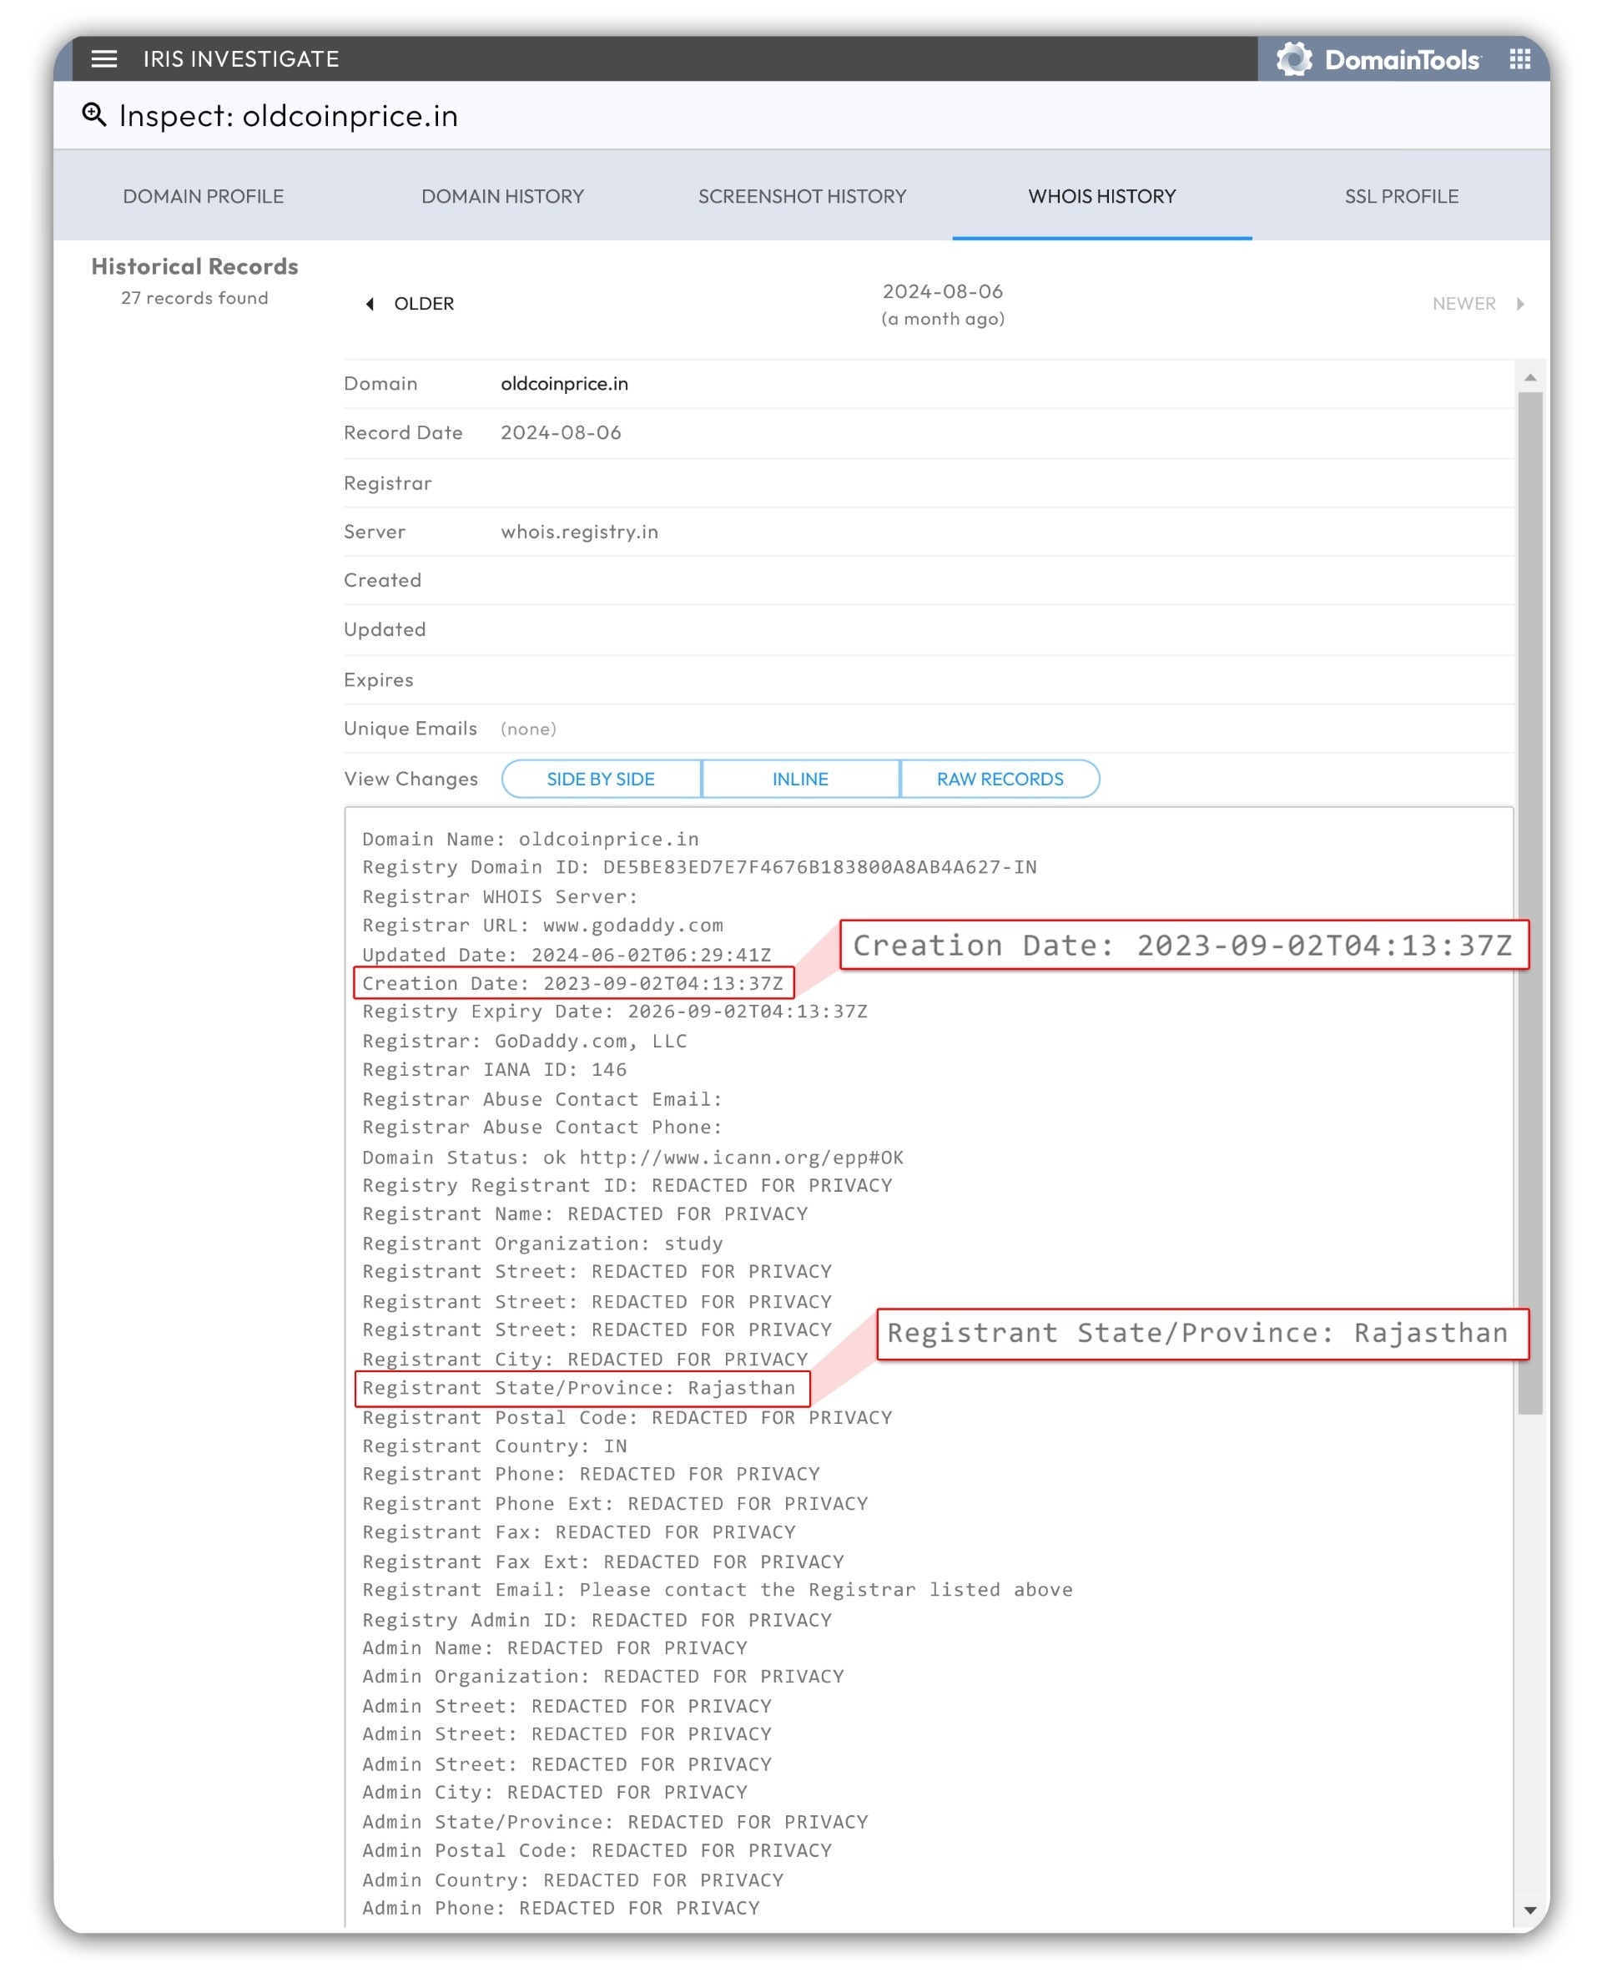Select the Whois History tab
The image size is (1602, 1983).
pyautogui.click(x=1102, y=196)
